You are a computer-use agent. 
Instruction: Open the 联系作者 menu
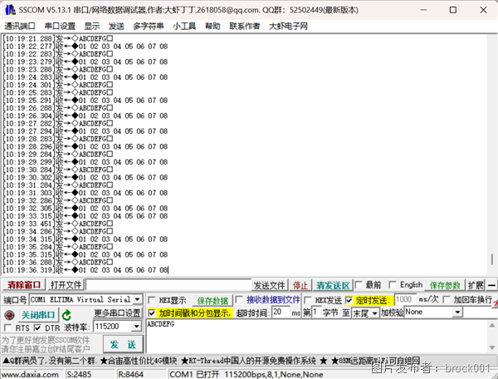(x=245, y=26)
